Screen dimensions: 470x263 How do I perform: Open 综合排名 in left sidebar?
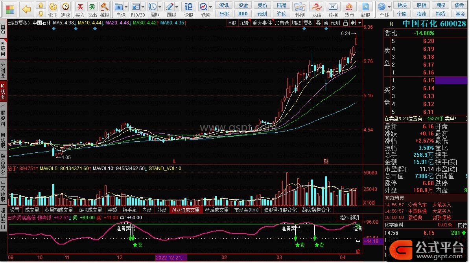[x=3, y=164]
